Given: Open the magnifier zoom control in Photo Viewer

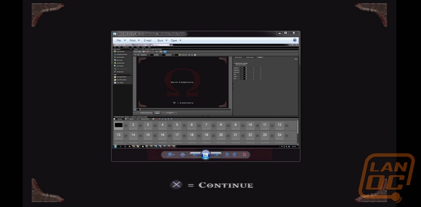Looking at the screenshot, I should [x=171, y=155].
